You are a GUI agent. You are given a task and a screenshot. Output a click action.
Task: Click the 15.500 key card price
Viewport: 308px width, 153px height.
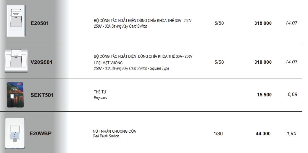tap(264, 95)
